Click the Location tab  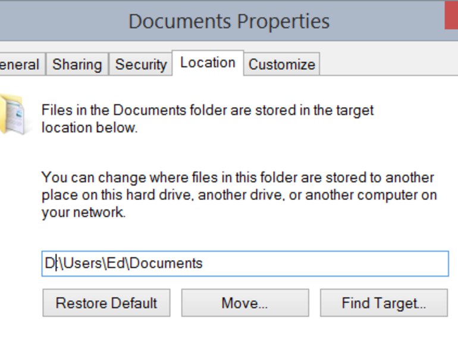[x=208, y=63]
